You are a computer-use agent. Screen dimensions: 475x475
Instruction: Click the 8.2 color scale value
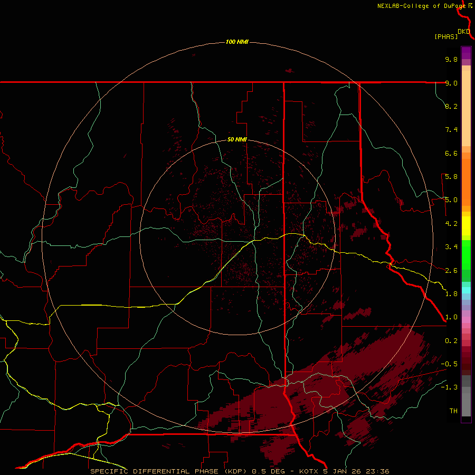coord(451,106)
